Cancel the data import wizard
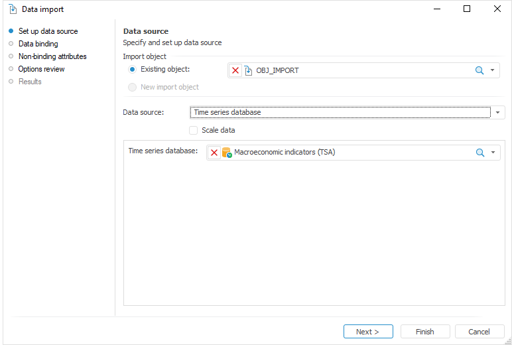Screen dimensions: 512x345 coord(479,332)
